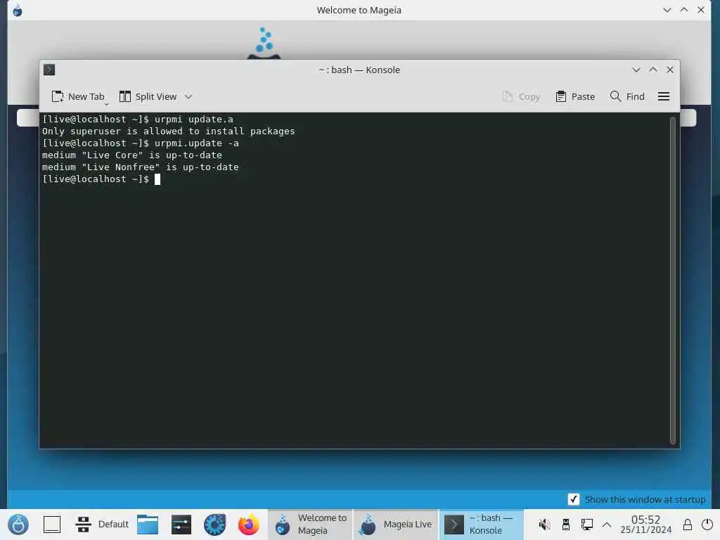
Task: Minimize the Welcome to Mageia window
Action: tap(667, 10)
